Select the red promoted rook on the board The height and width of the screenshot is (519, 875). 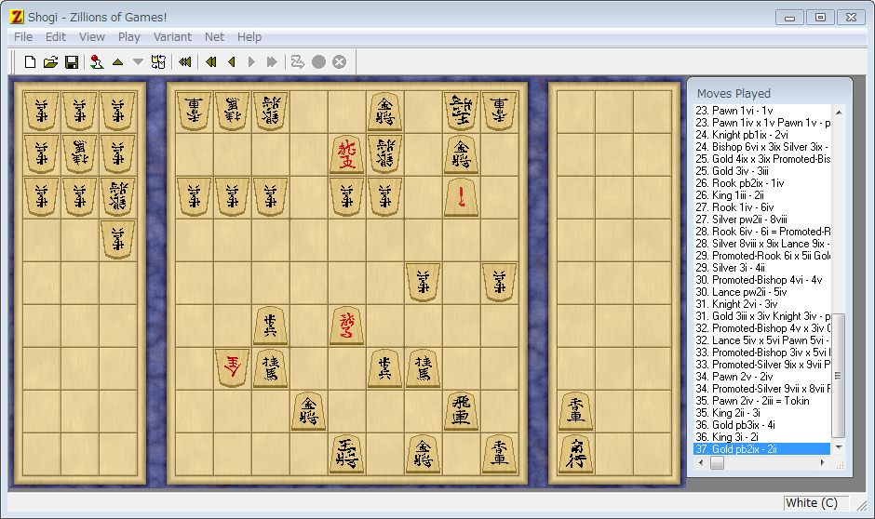point(346,154)
